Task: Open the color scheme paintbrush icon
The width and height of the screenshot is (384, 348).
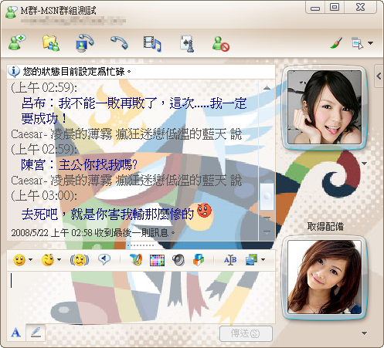Action: pos(336,43)
